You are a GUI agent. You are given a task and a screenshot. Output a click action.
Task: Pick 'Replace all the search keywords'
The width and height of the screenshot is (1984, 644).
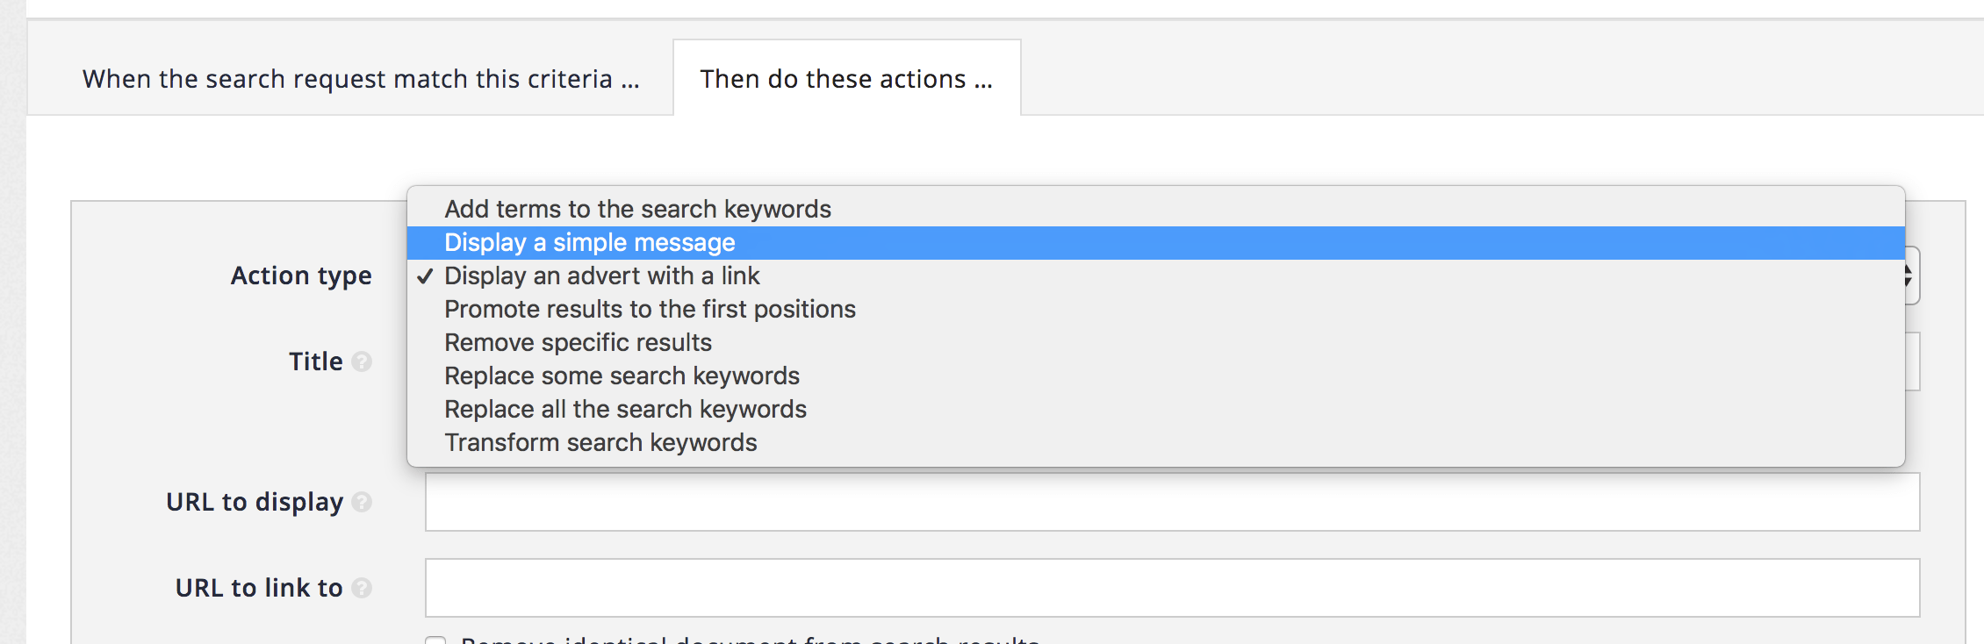pyautogui.click(x=625, y=409)
